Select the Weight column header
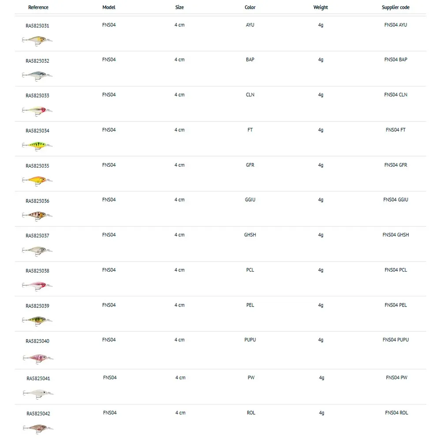The image size is (441, 441). tap(321, 7)
